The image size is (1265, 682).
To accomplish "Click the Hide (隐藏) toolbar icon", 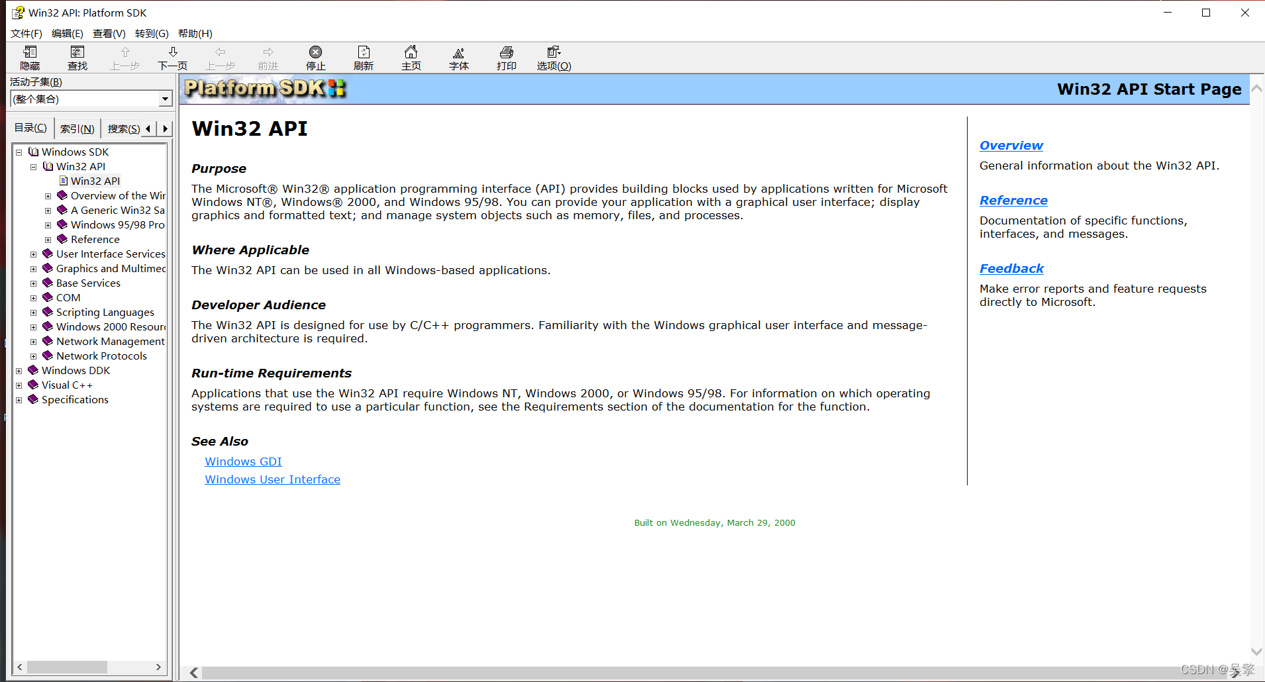I will pyautogui.click(x=30, y=58).
